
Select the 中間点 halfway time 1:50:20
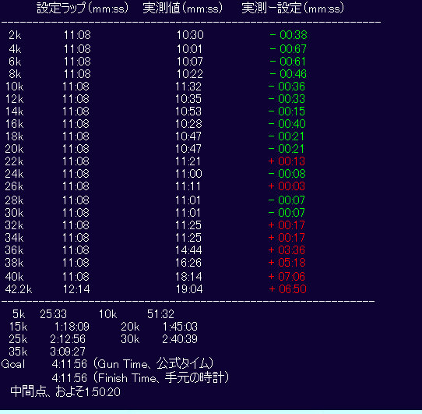point(102,392)
